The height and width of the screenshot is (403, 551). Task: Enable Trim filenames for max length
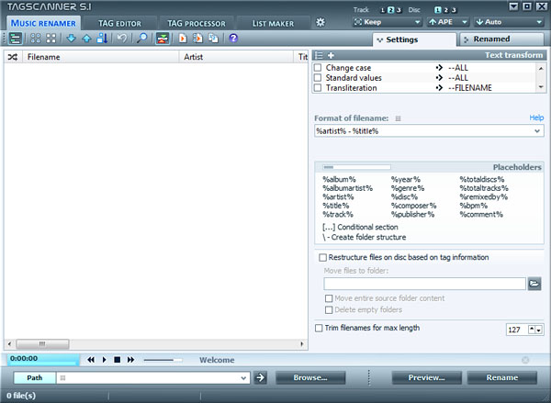pyautogui.click(x=319, y=328)
